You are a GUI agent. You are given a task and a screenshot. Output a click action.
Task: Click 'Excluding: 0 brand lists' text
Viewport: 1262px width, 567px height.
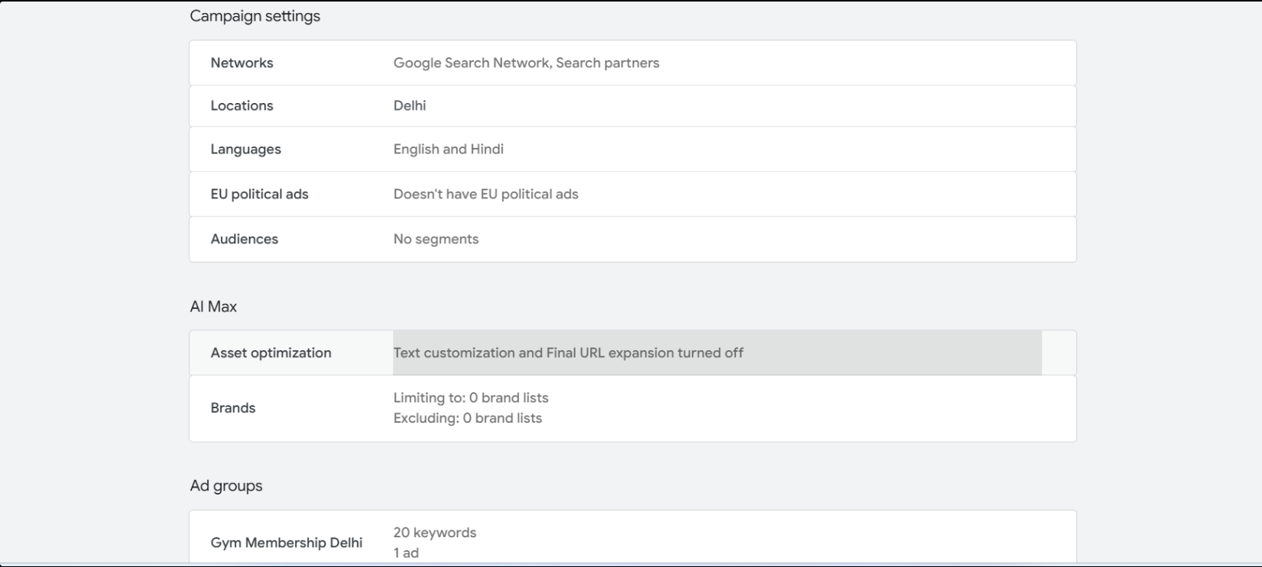click(x=468, y=418)
